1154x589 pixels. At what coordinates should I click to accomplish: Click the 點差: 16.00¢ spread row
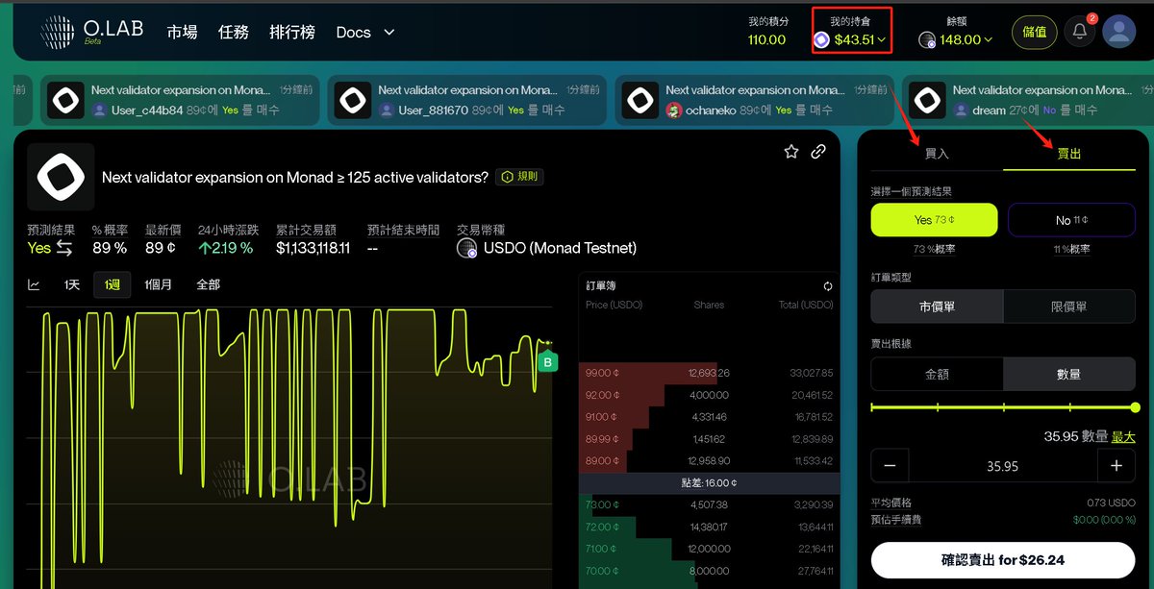point(710,483)
